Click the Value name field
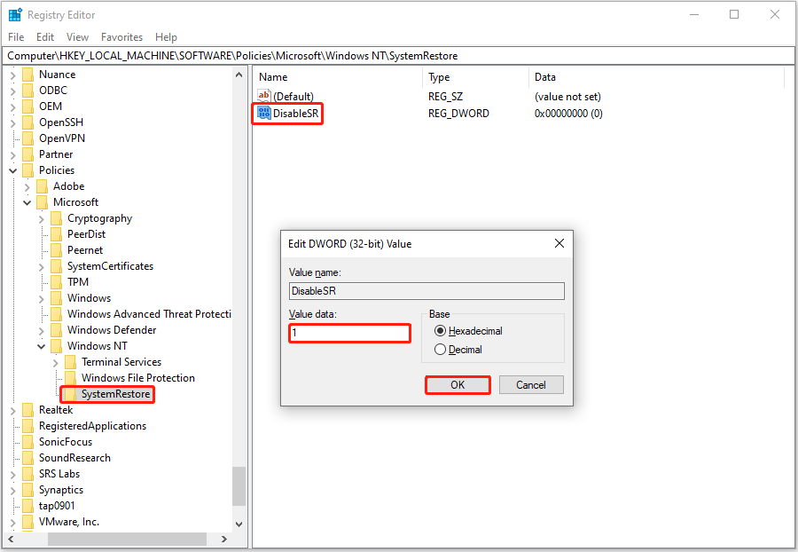Image resolution: width=798 pixels, height=552 pixels. [426, 291]
